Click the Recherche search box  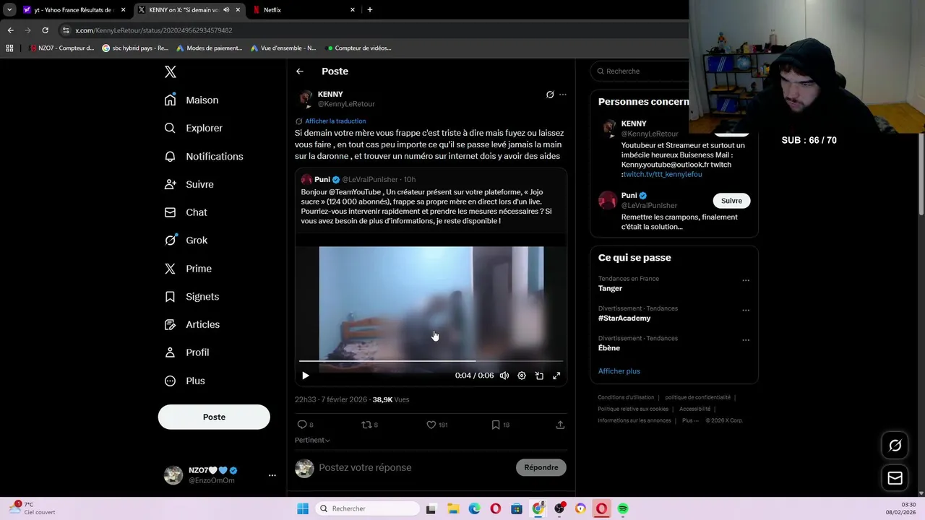point(640,71)
